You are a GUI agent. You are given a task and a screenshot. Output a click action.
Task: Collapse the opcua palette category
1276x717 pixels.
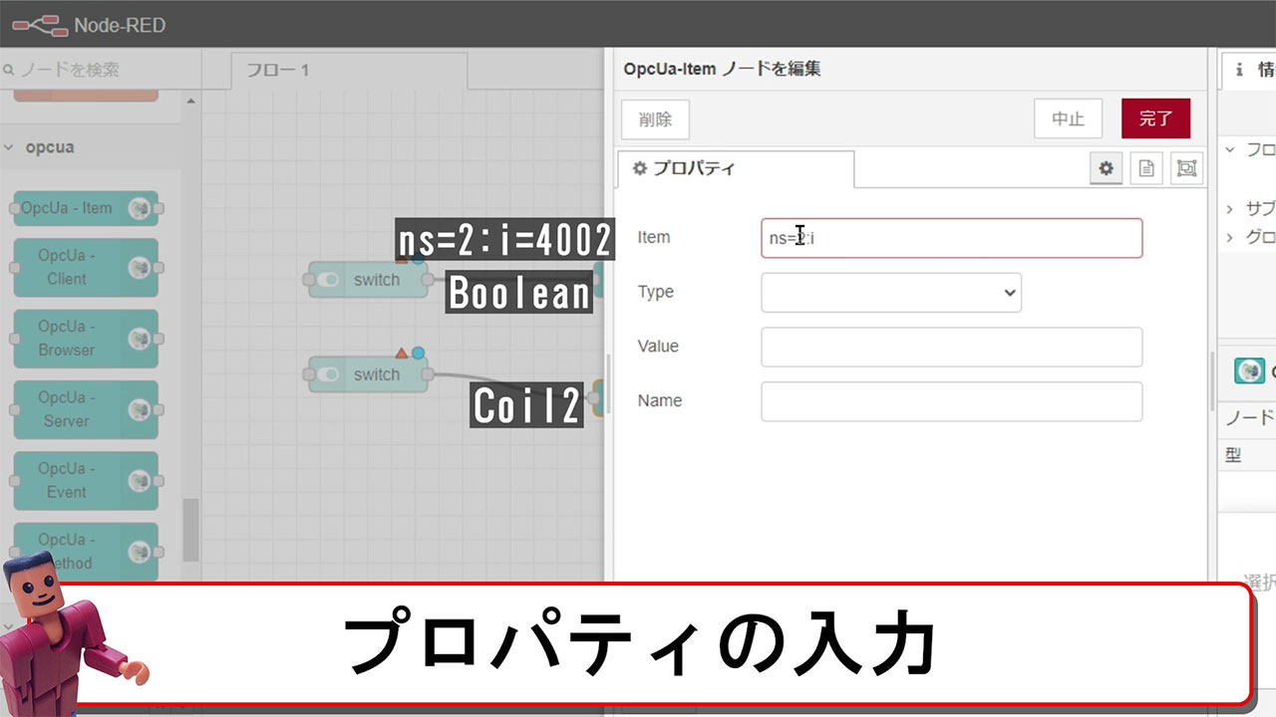[x=10, y=147]
